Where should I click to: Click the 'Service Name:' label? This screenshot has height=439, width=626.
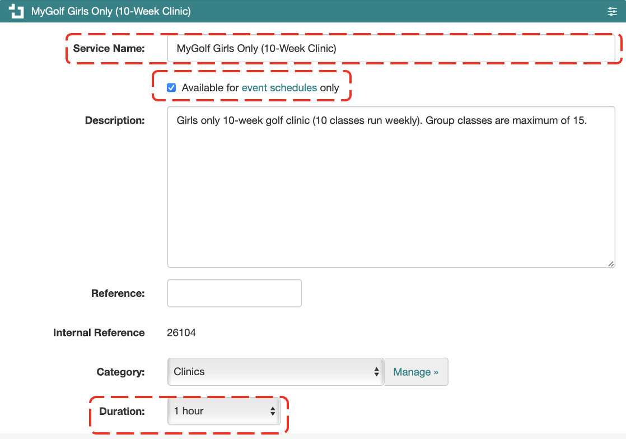point(109,48)
